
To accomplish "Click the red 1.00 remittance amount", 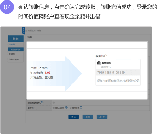I will [x=47, y=73].
